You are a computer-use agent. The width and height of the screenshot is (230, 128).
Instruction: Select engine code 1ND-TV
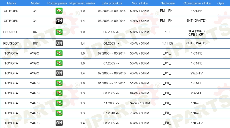coord(197,123)
